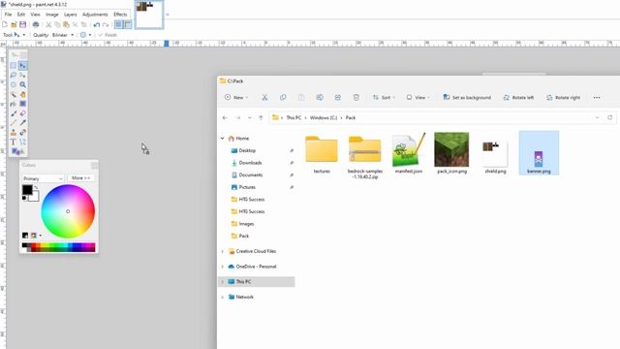Choose the Lasso Select tool

[x=14, y=76]
